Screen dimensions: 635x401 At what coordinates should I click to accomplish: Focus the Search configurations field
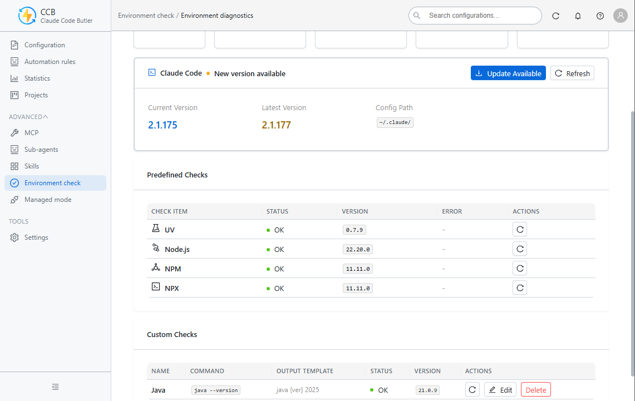475,16
